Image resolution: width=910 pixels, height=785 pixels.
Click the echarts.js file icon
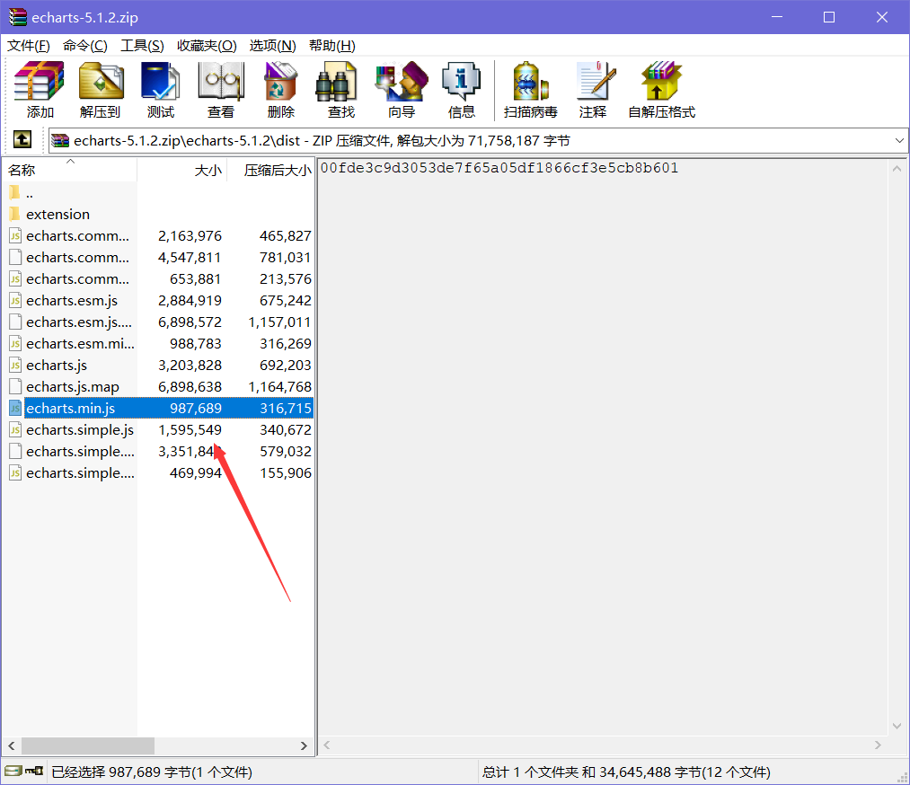tap(15, 365)
